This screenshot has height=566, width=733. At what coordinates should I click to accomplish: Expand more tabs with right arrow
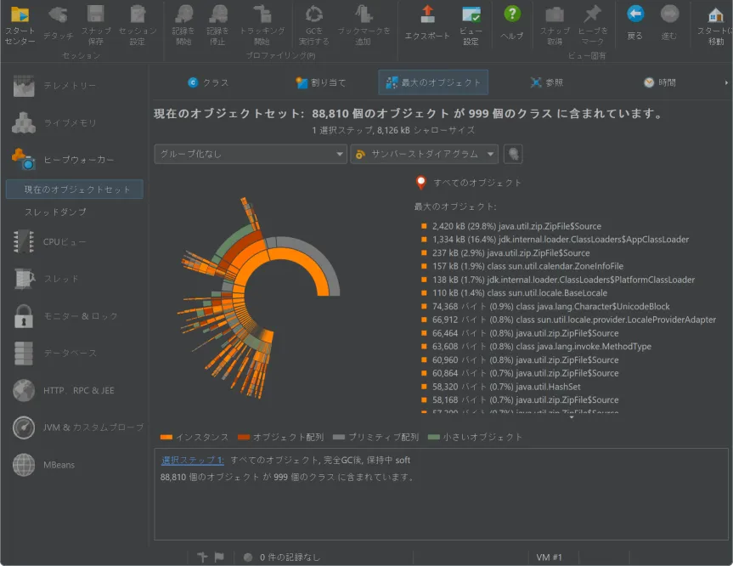(726, 82)
